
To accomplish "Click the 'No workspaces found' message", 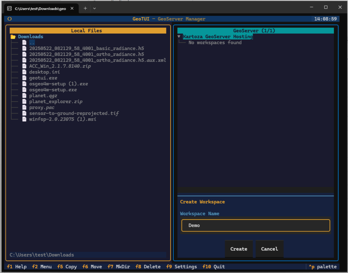I will click(x=215, y=43).
